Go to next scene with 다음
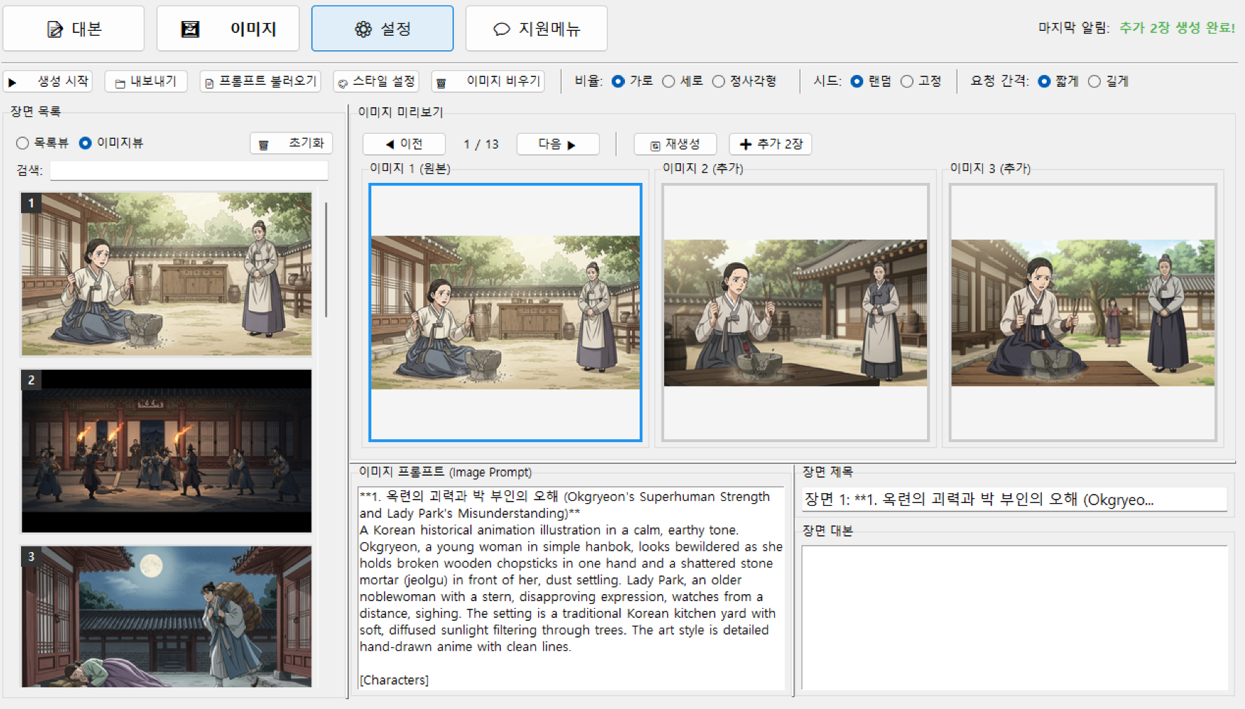The height and width of the screenshot is (709, 1245). click(557, 144)
